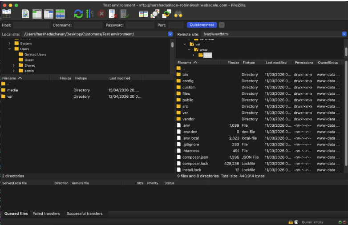348x225 pixels.
Task: Click the binoculars file search icon
Action: [x=178, y=14]
